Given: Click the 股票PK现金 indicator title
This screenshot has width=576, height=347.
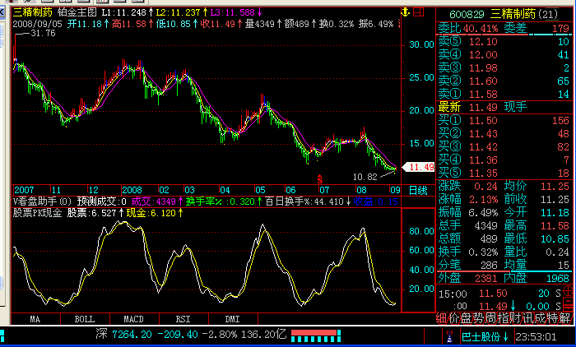Looking at the screenshot, I should [x=38, y=213].
